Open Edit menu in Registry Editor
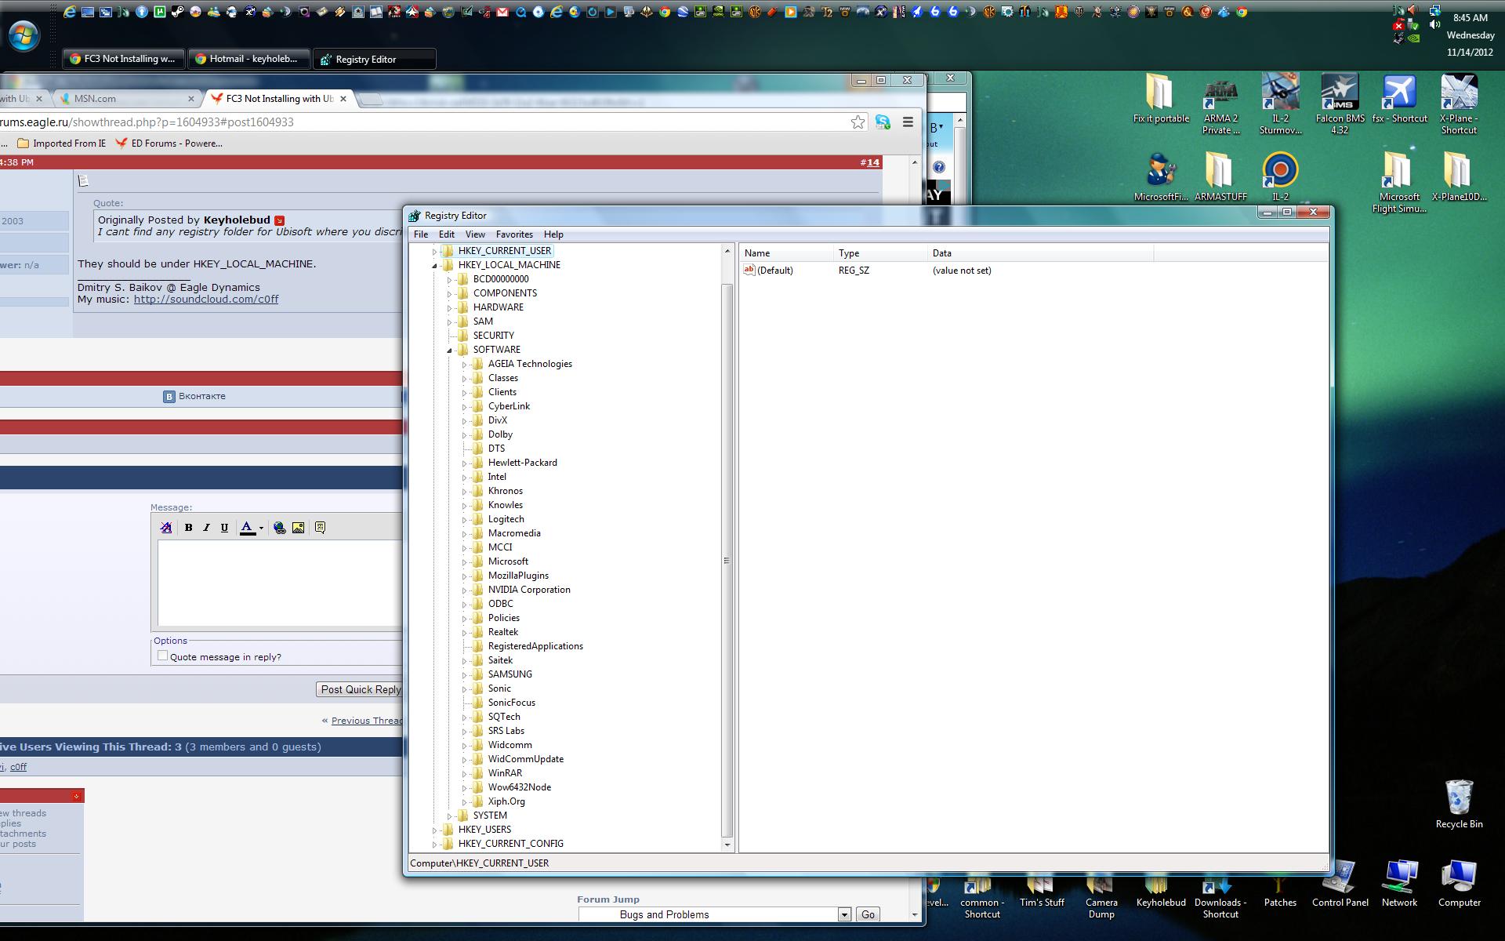The height and width of the screenshot is (941, 1505). point(447,234)
